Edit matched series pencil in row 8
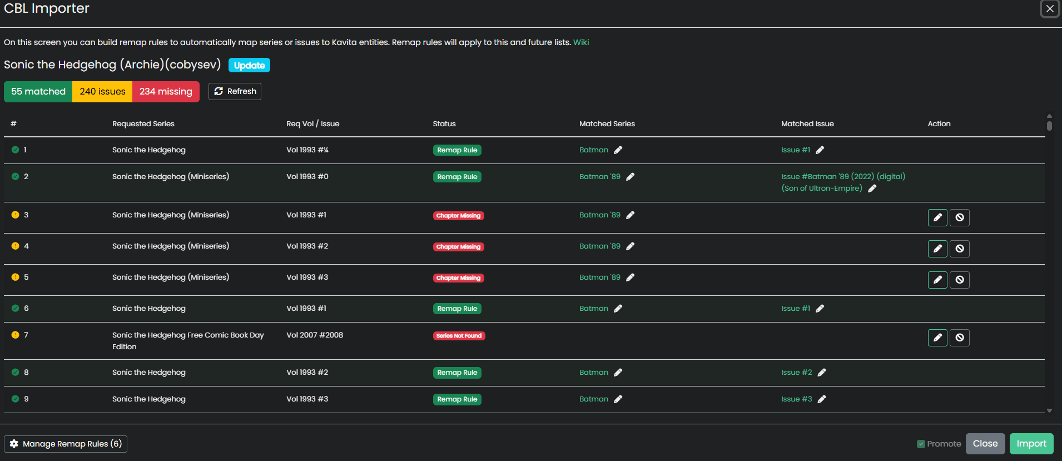The height and width of the screenshot is (461, 1062). [618, 373]
